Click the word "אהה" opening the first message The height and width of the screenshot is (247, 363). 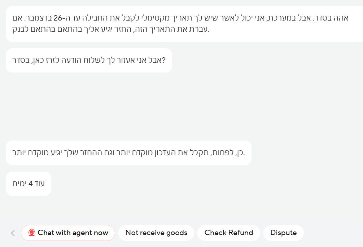pos(341,18)
